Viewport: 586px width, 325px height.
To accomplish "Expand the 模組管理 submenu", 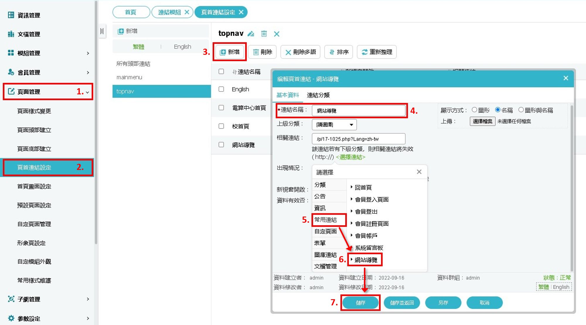I will [x=88, y=53].
